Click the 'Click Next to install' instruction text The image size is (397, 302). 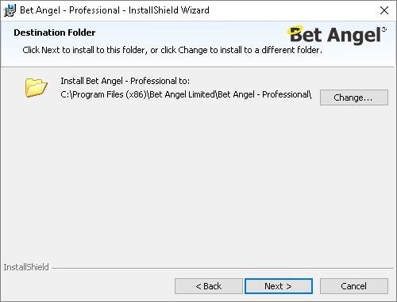(172, 50)
